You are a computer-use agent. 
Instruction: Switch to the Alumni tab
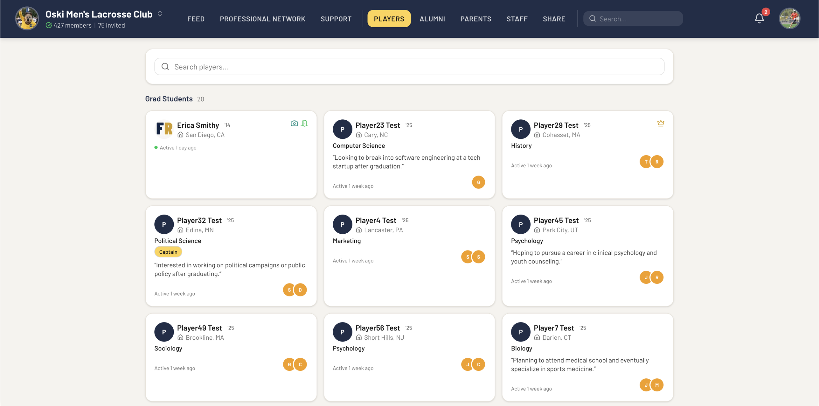432,19
